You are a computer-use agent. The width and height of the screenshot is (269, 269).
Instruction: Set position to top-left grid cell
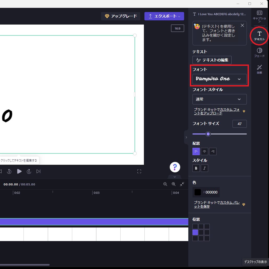click(195, 226)
